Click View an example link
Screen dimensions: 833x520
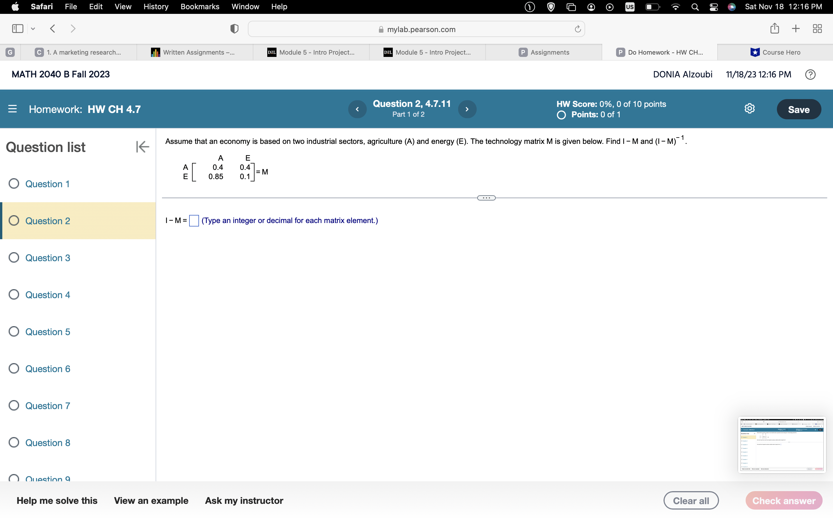pos(151,500)
